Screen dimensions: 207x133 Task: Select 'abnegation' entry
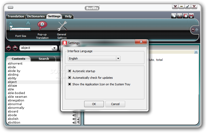point(16,101)
